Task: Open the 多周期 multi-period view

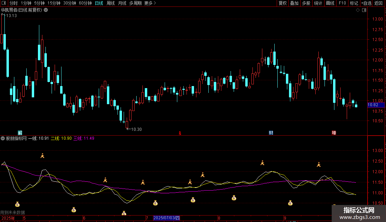Action: pyautogui.click(x=135, y=3)
